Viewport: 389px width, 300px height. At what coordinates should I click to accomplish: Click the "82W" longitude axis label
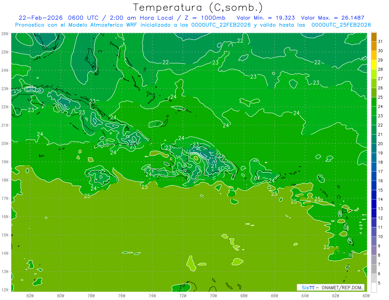[x=30, y=295]
